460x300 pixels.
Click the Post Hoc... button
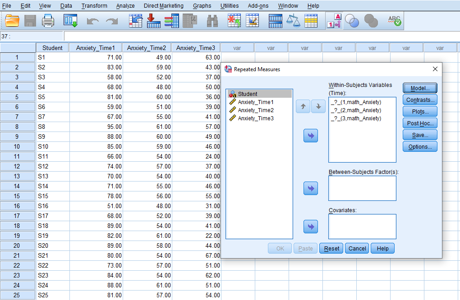point(420,123)
